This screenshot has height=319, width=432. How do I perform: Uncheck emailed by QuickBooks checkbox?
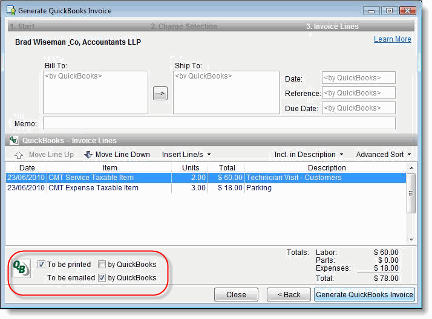click(x=102, y=278)
